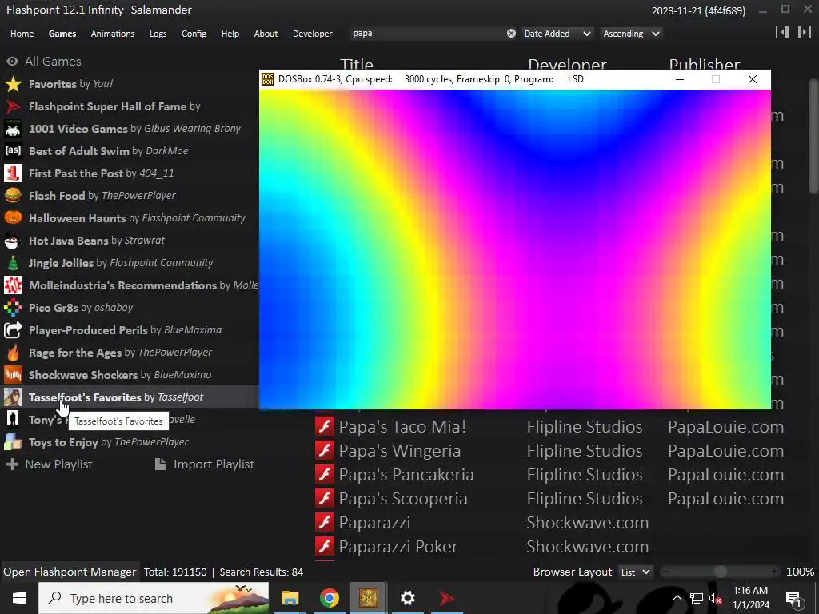Open Rage for the Ages flame icon
Image resolution: width=819 pixels, height=614 pixels.
[13, 353]
